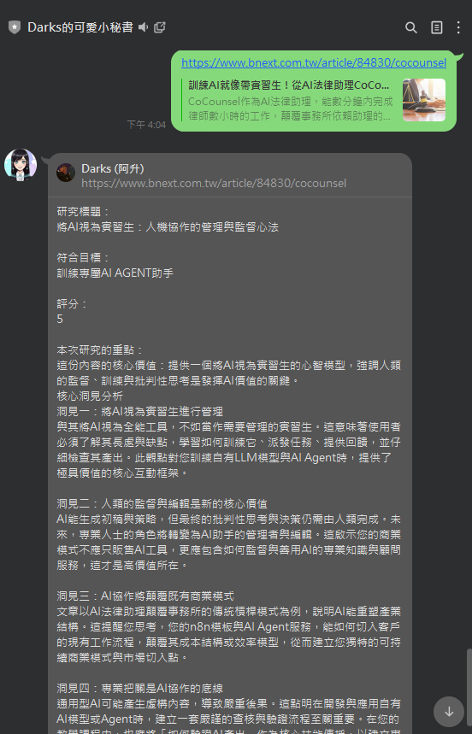Pop out the chat into separate window
The image size is (472, 734).
160,27
